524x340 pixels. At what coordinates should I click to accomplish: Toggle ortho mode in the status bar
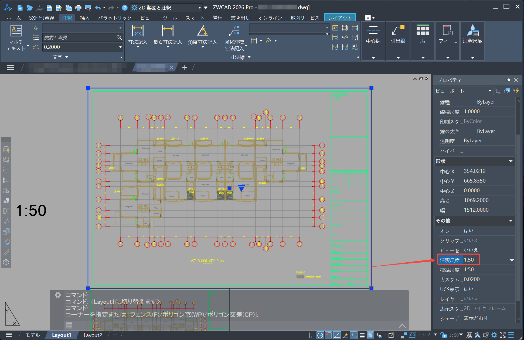pos(312,335)
